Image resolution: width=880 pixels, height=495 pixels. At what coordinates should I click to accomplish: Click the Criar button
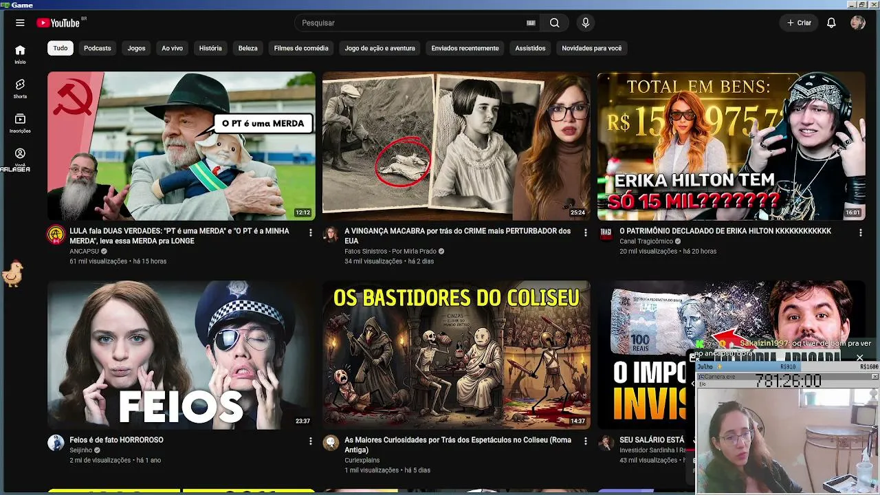coord(799,23)
